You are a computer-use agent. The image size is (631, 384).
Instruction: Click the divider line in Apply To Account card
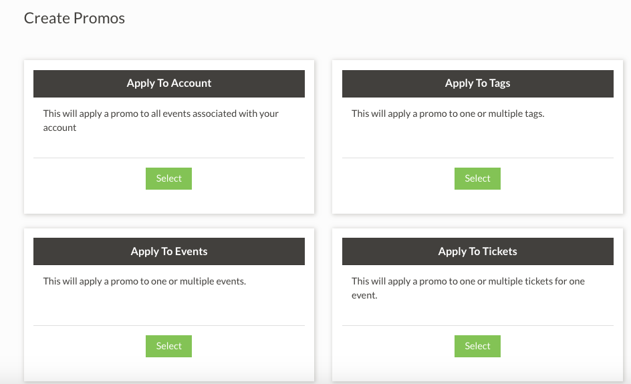169,158
